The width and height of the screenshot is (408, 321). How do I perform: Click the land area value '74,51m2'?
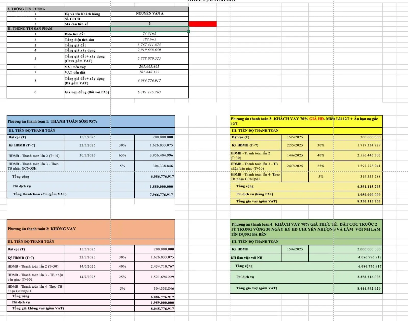click(149, 34)
